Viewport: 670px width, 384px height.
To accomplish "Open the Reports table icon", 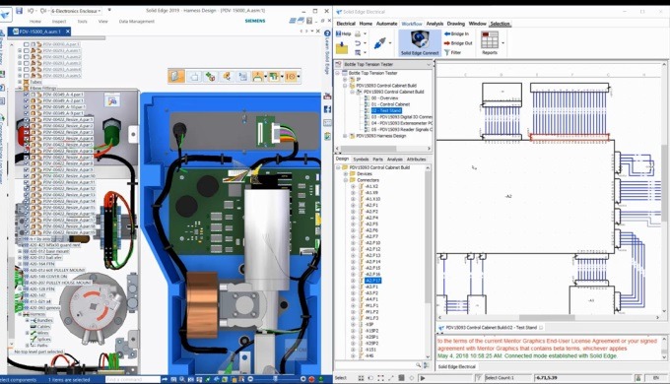I will point(490,40).
